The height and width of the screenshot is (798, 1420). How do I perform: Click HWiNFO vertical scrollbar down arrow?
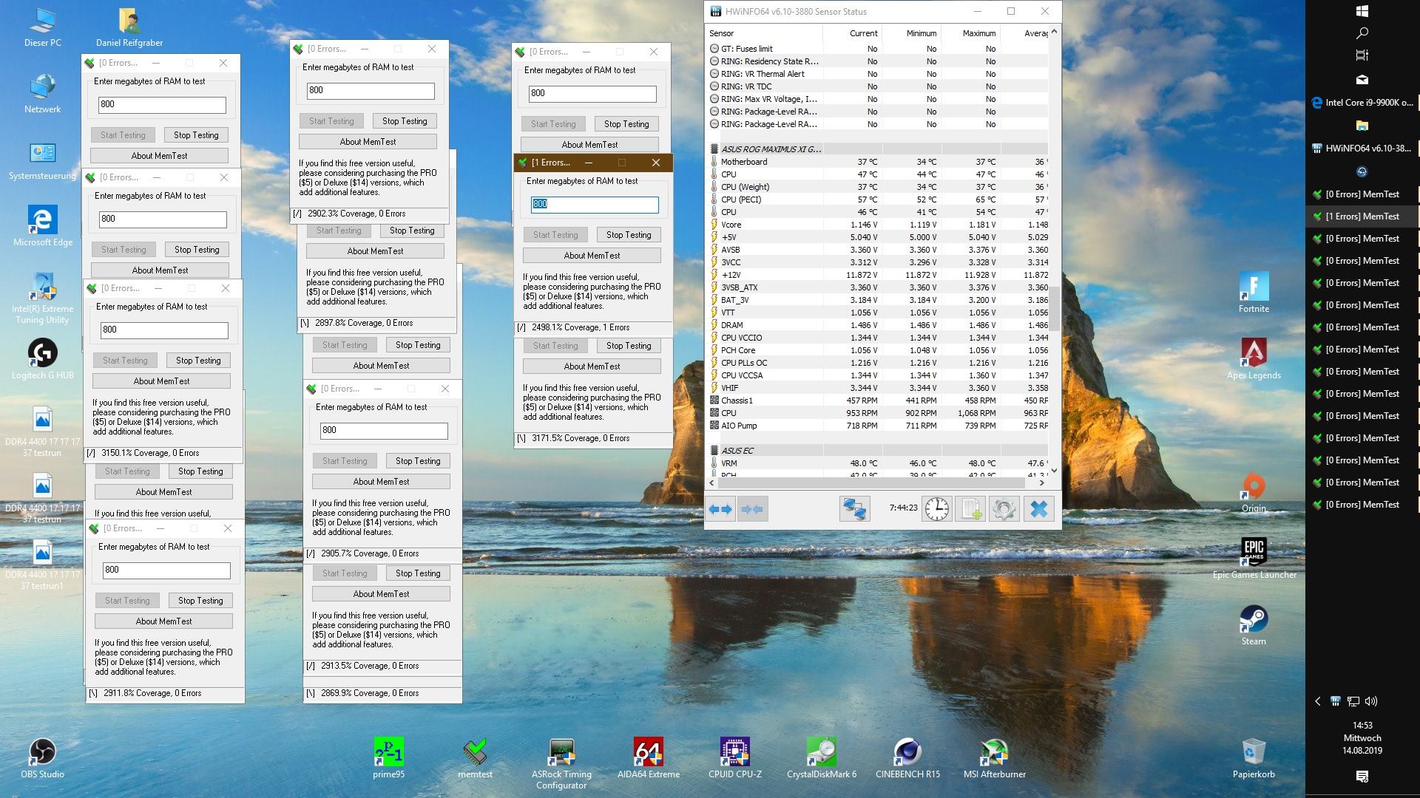pyautogui.click(x=1054, y=471)
